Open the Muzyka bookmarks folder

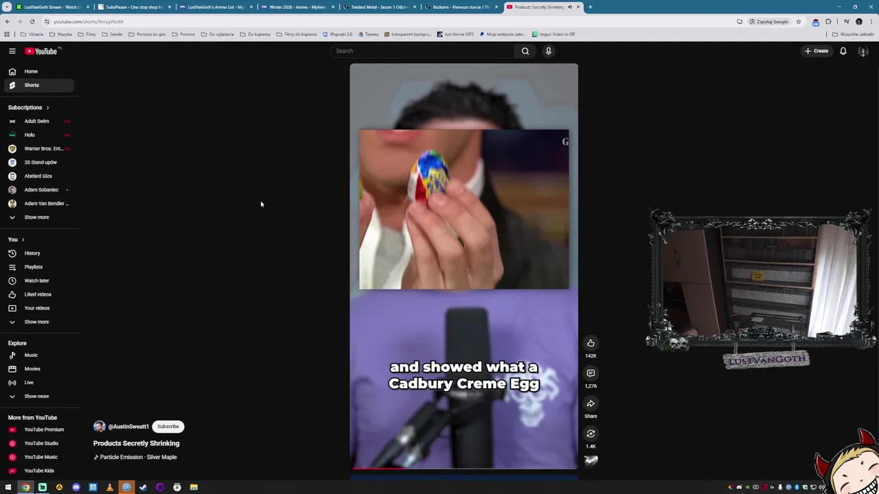[61, 34]
